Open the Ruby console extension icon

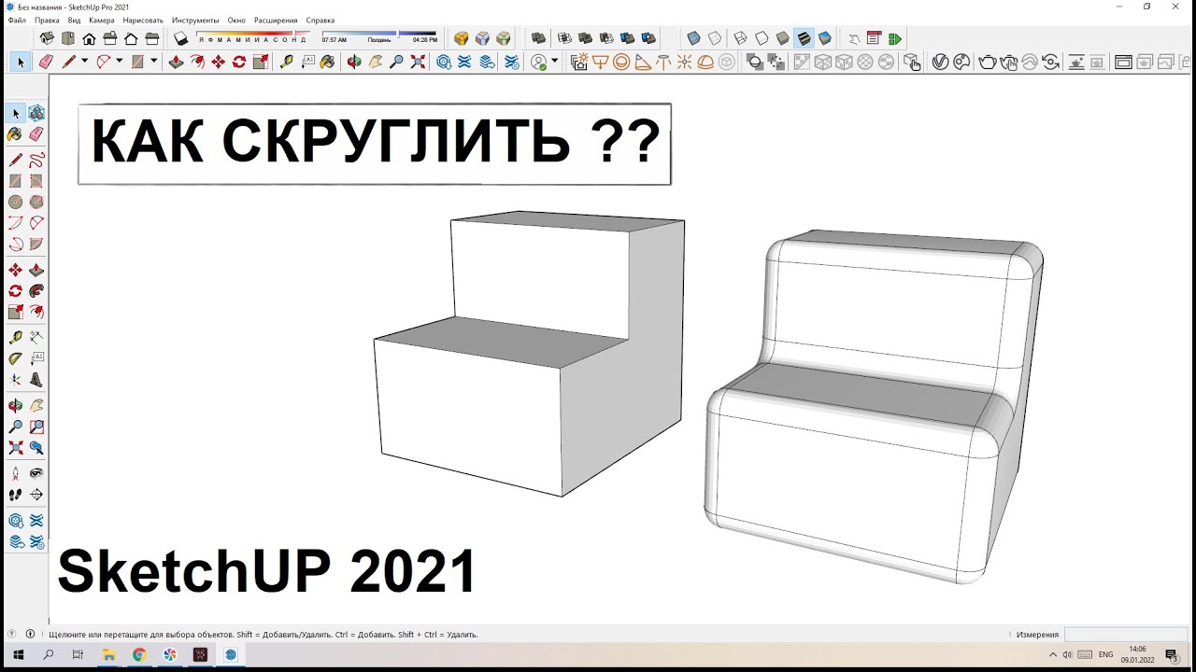(874, 38)
